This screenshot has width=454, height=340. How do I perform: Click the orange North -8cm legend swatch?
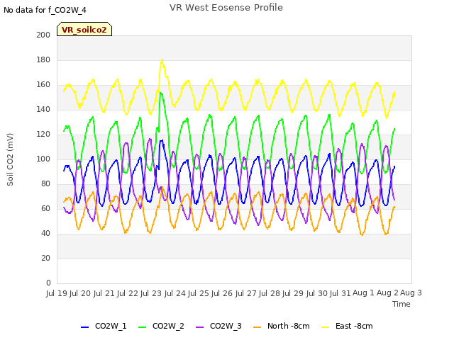click(x=257, y=327)
